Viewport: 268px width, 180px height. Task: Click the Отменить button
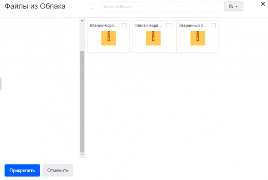tap(58, 170)
